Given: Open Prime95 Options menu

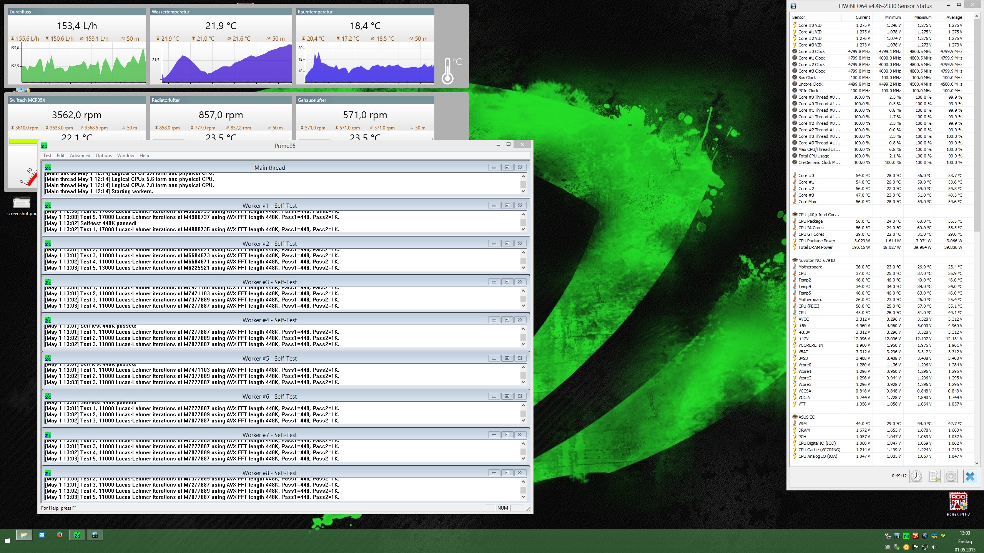Looking at the screenshot, I should click(x=104, y=156).
